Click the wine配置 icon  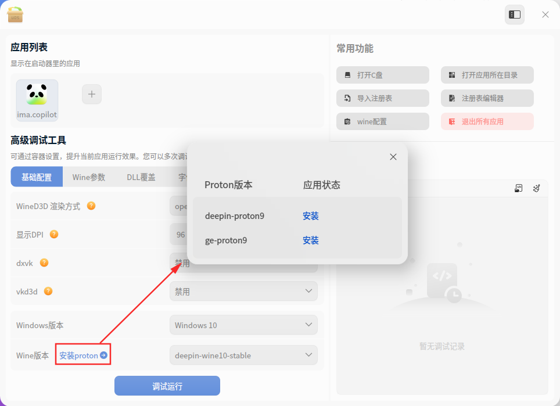[x=347, y=122]
